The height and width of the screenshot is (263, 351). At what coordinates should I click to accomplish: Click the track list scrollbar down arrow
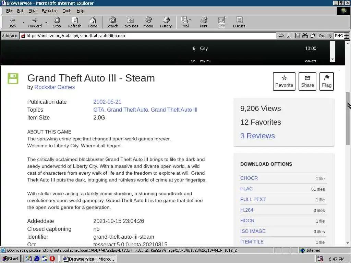point(332,59)
